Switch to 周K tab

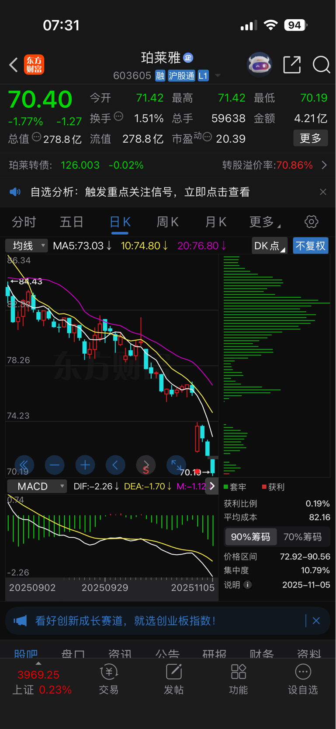click(168, 222)
